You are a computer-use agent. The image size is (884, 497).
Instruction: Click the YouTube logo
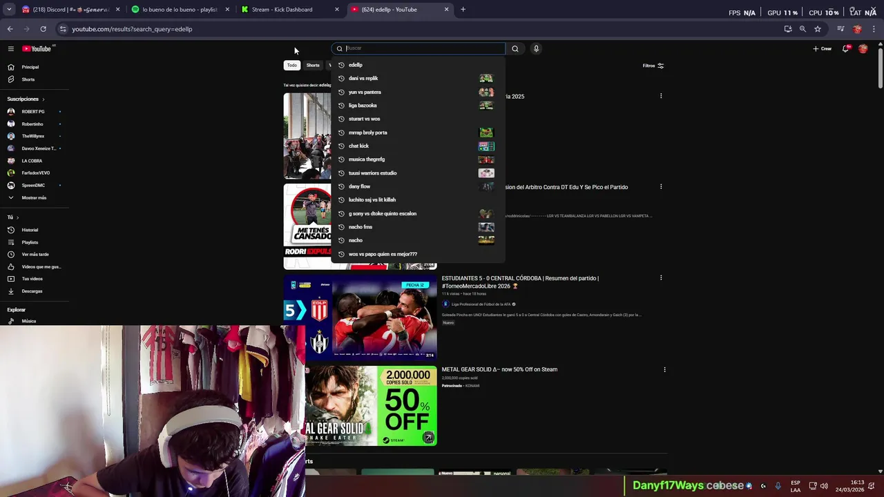pyautogui.click(x=37, y=48)
